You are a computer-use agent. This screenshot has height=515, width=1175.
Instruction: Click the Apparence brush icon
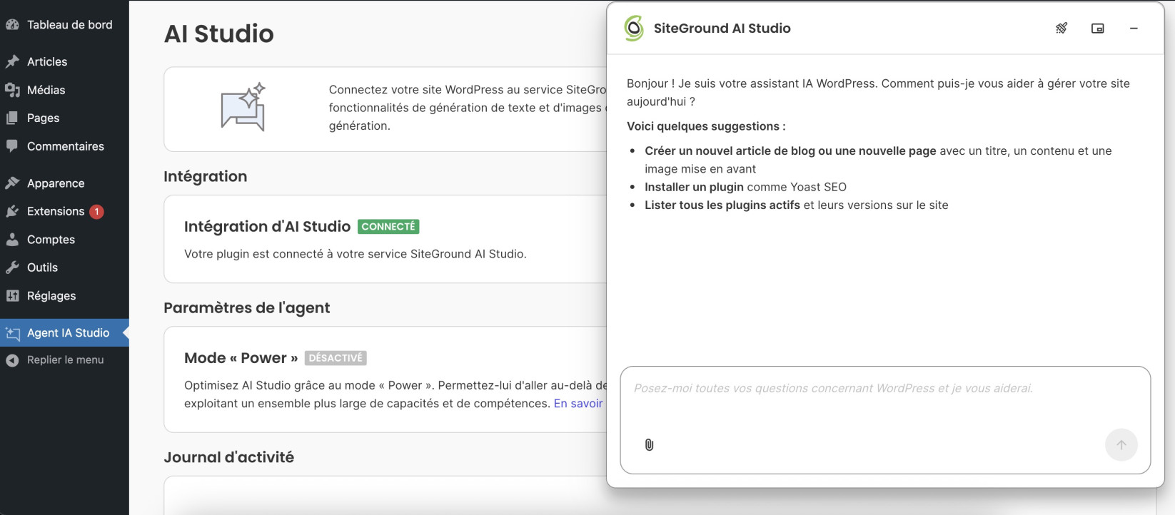pos(12,183)
